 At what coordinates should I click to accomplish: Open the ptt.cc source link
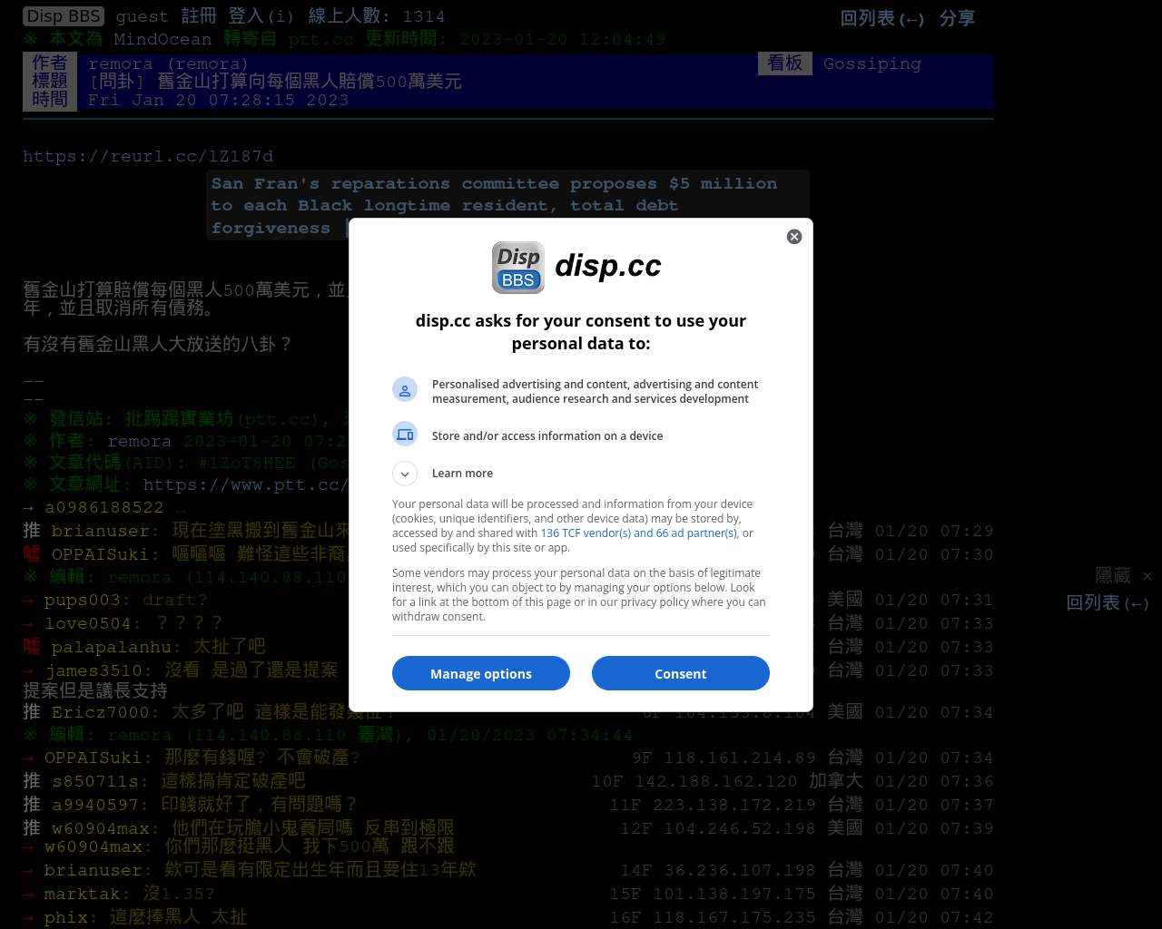click(320, 39)
